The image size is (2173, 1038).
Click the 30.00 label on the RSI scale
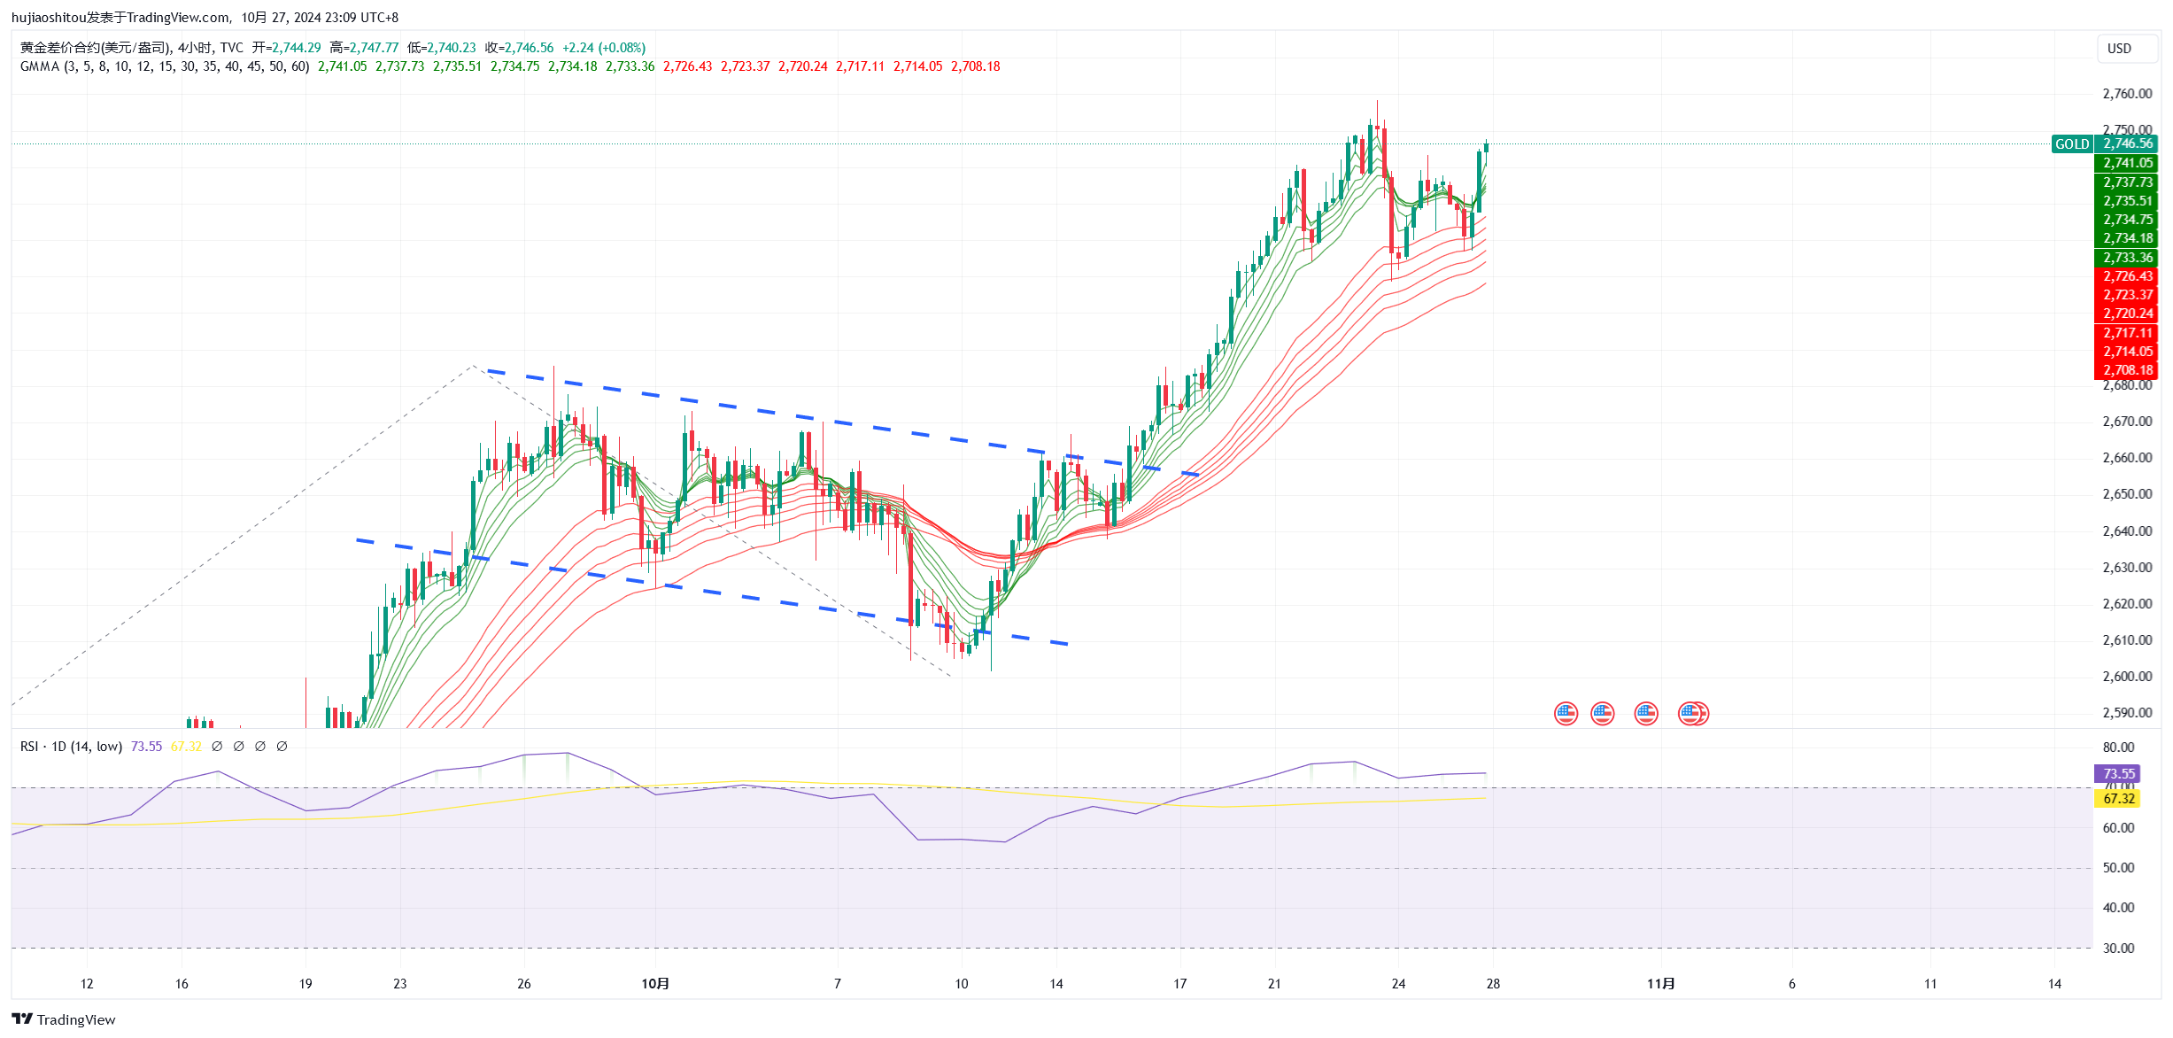[x=2118, y=949]
